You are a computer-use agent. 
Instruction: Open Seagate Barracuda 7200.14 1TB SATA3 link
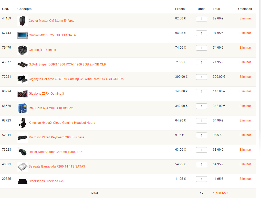tap(57, 166)
